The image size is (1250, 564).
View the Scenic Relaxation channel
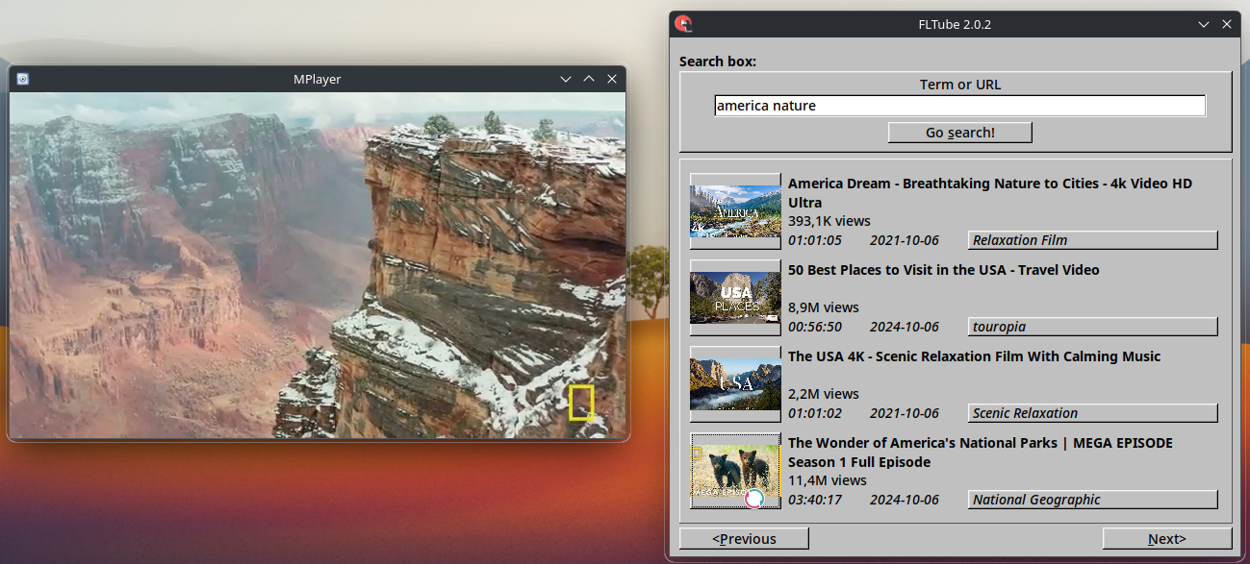click(x=1093, y=413)
